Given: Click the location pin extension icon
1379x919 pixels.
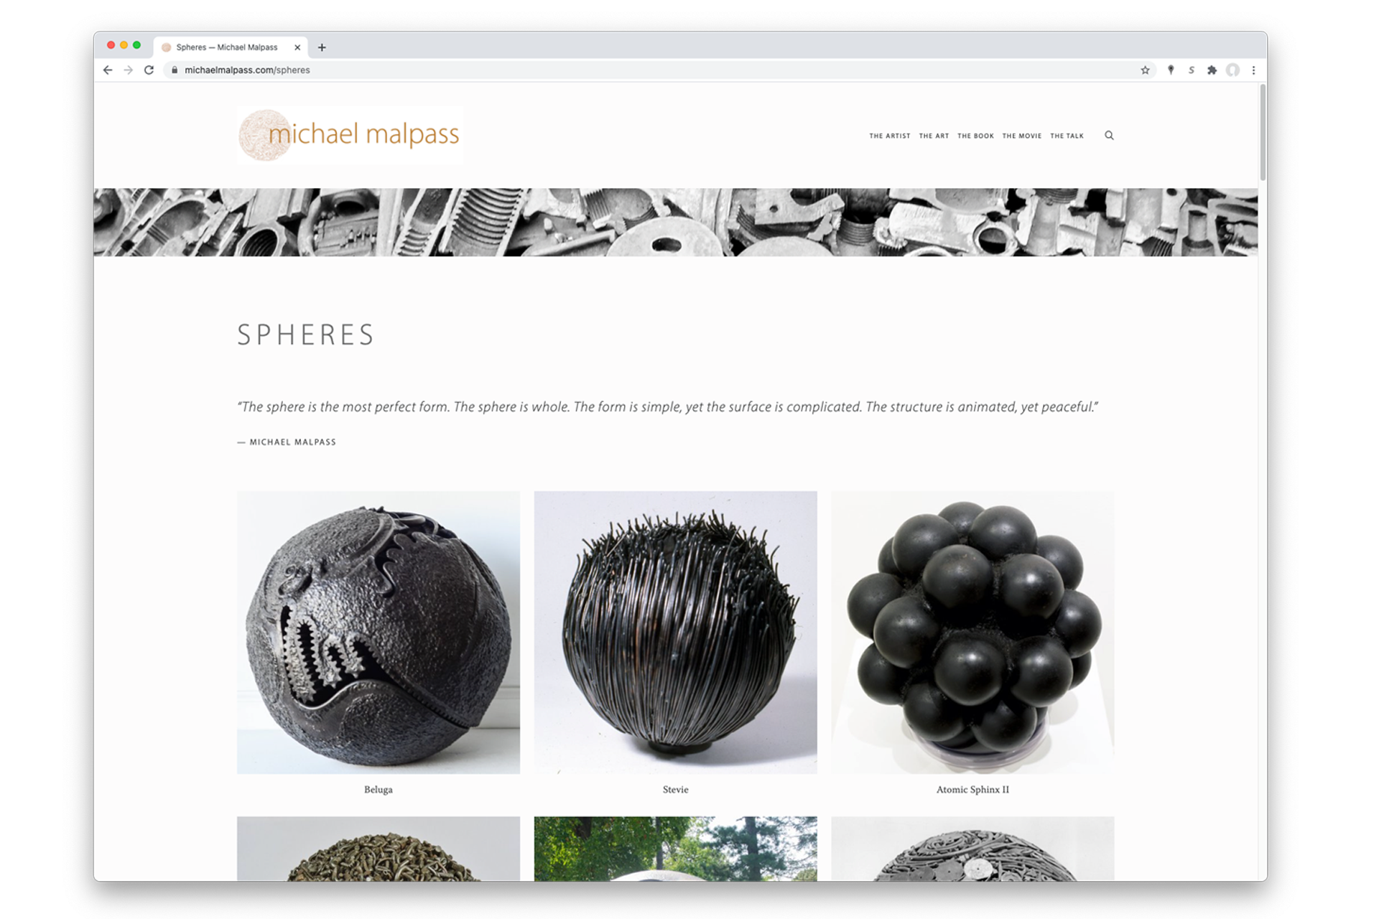Looking at the screenshot, I should pos(1171,70).
